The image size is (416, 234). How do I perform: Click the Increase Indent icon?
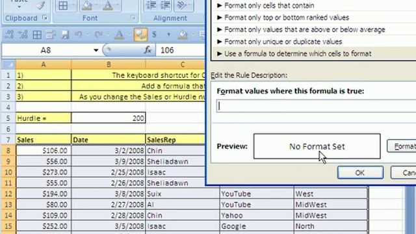(165, 6)
